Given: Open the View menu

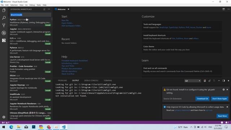Looking at the screenshot, I should pos(21,5).
